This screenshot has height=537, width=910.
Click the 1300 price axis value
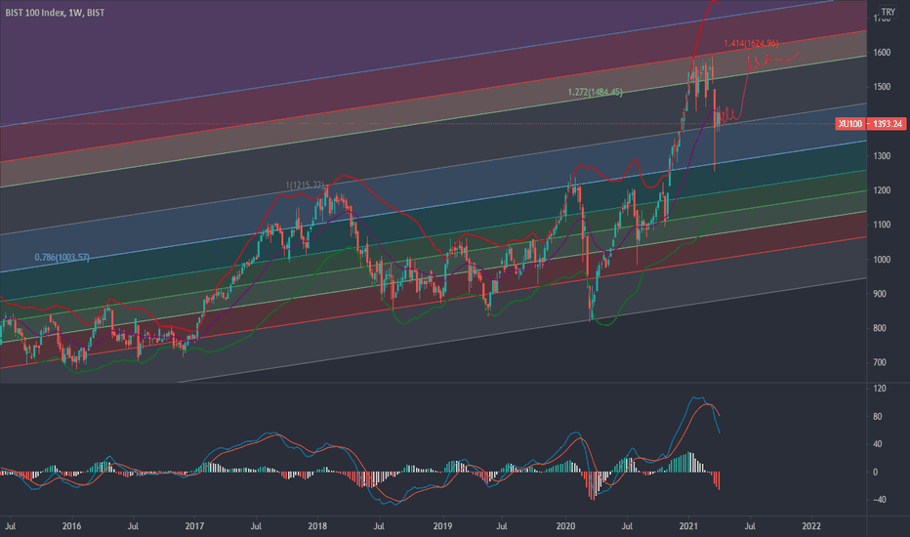coord(882,155)
